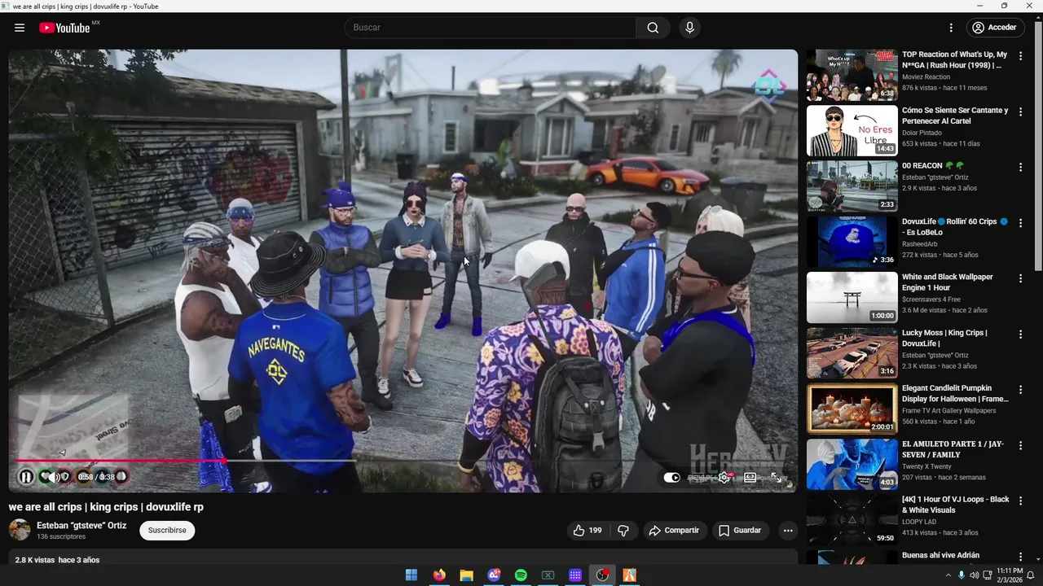
Task: Open the 00 REACON video thumbnail
Action: 852,186
